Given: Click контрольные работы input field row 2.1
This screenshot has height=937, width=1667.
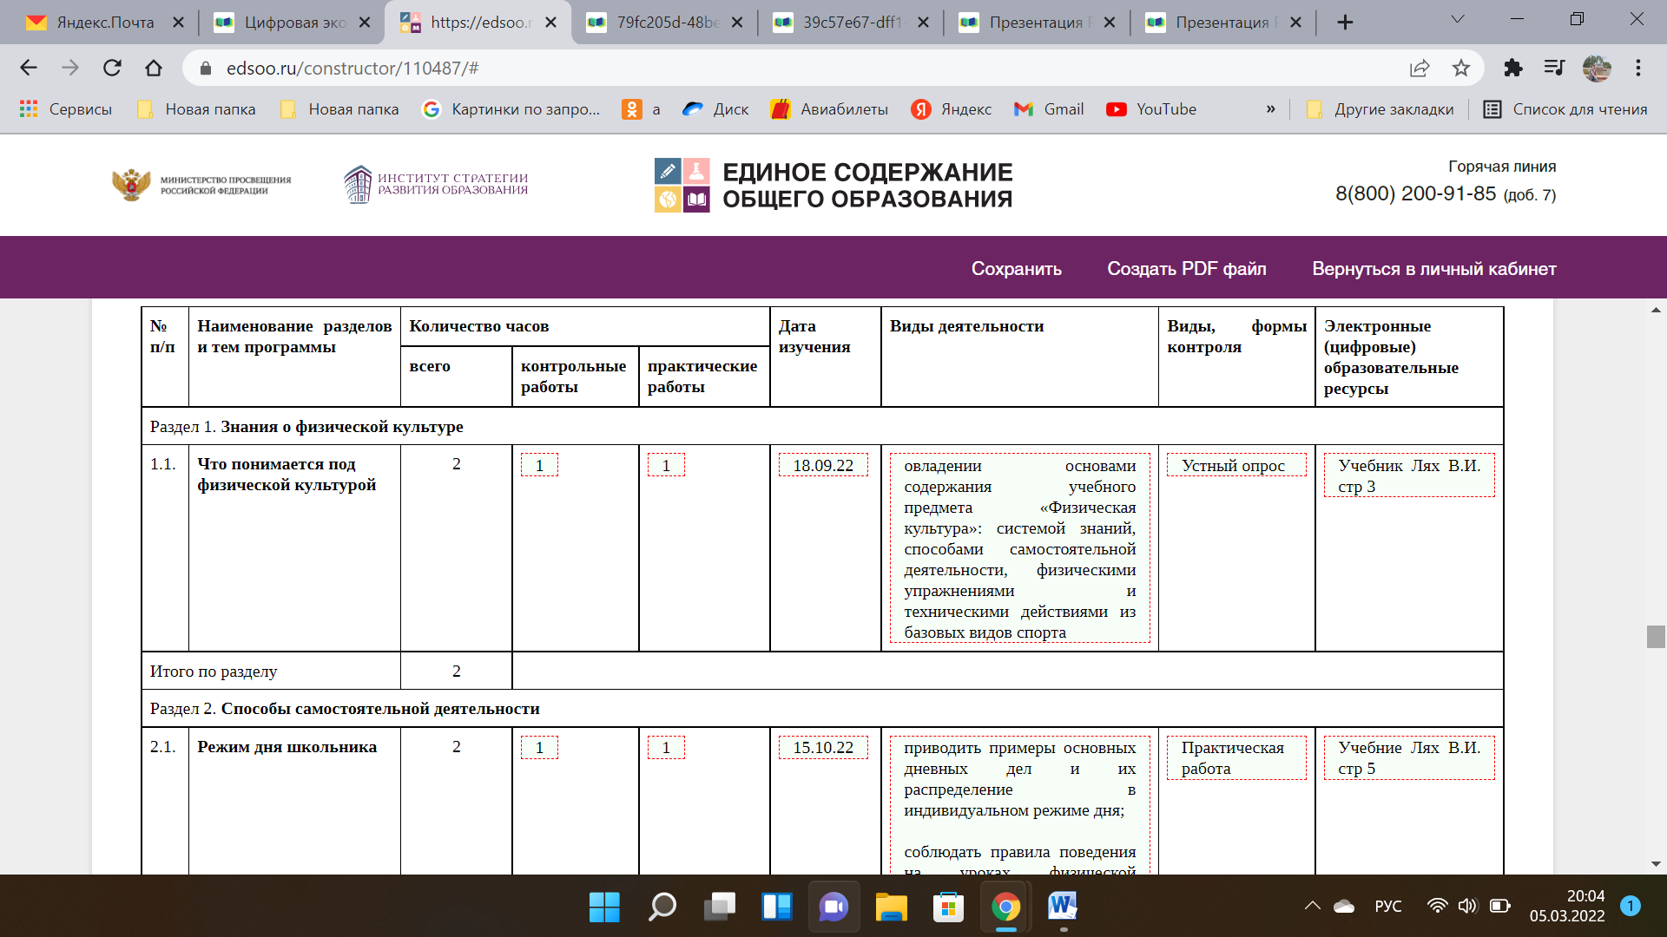Looking at the screenshot, I should pyautogui.click(x=537, y=747).
